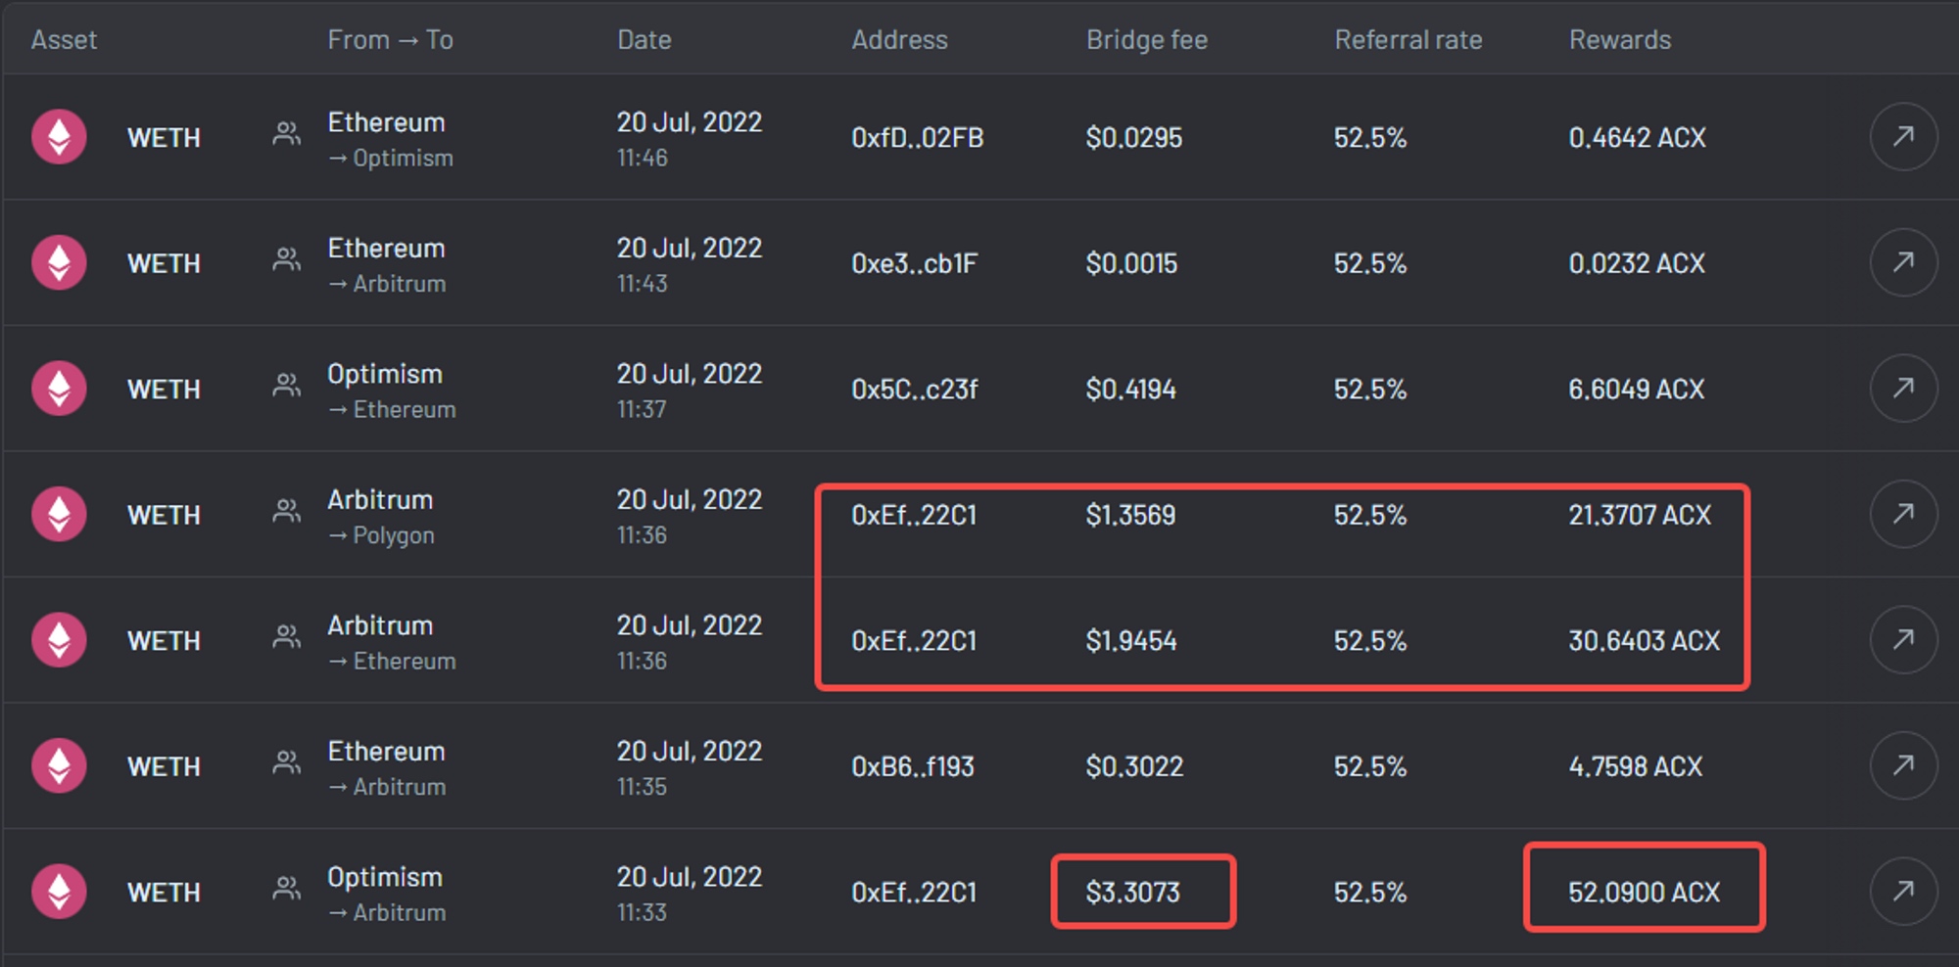This screenshot has height=967, width=1959.
Task: Click address 0xfD..02FB
Action: (x=918, y=138)
